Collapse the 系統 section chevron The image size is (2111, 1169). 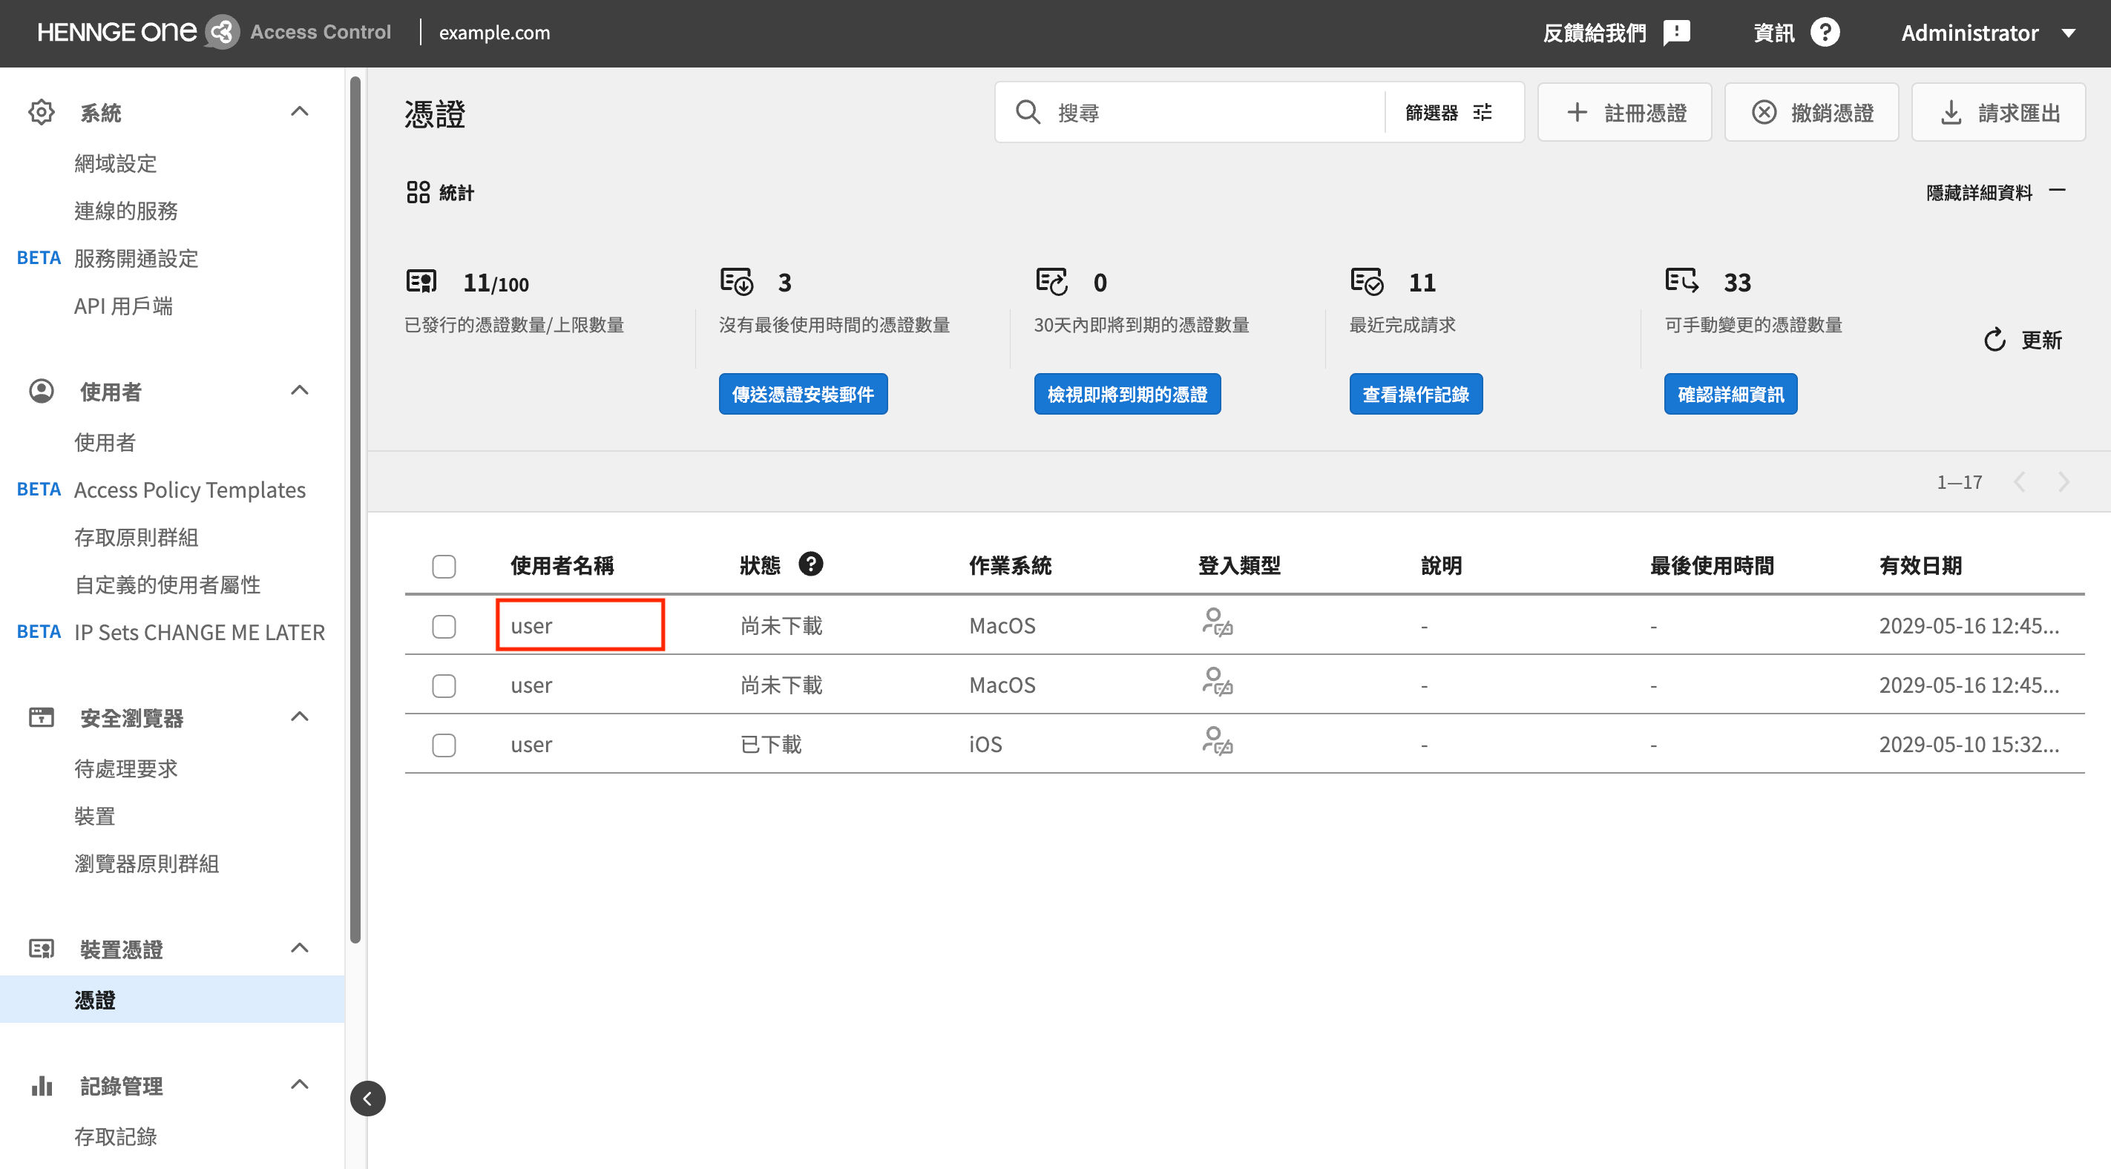coord(300,111)
